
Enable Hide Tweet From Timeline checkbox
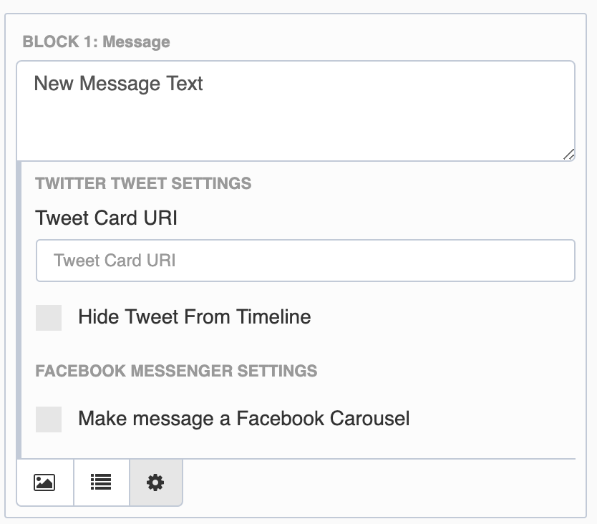coord(49,318)
